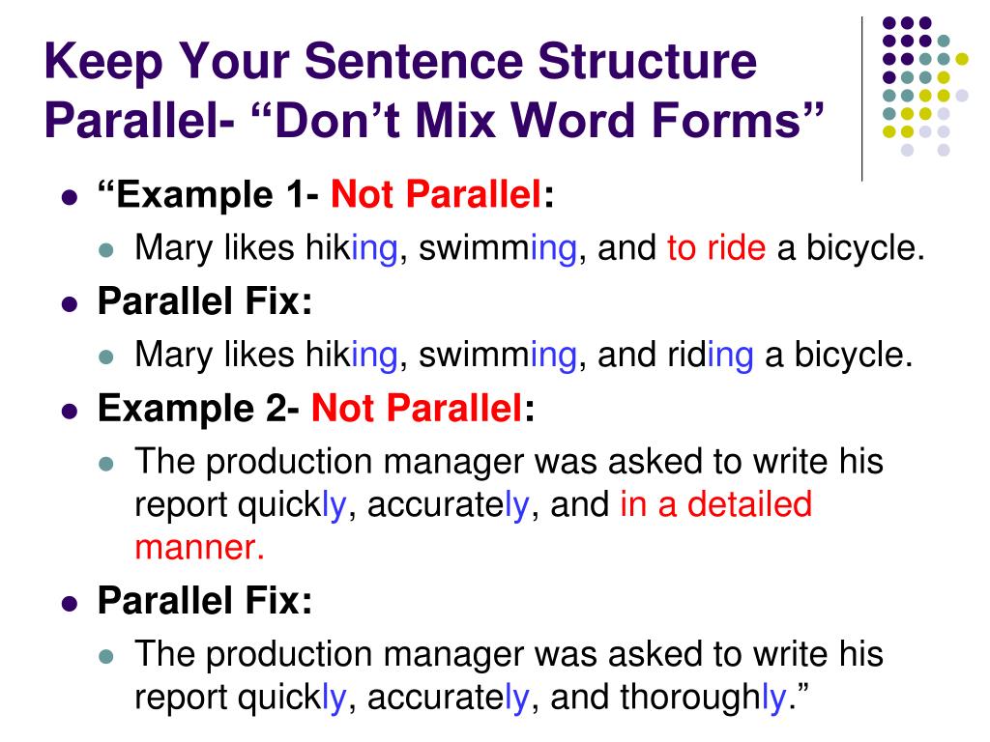Click the first 'Parallel Fix:' heading
Screen dimensions: 990x742
coord(205,301)
